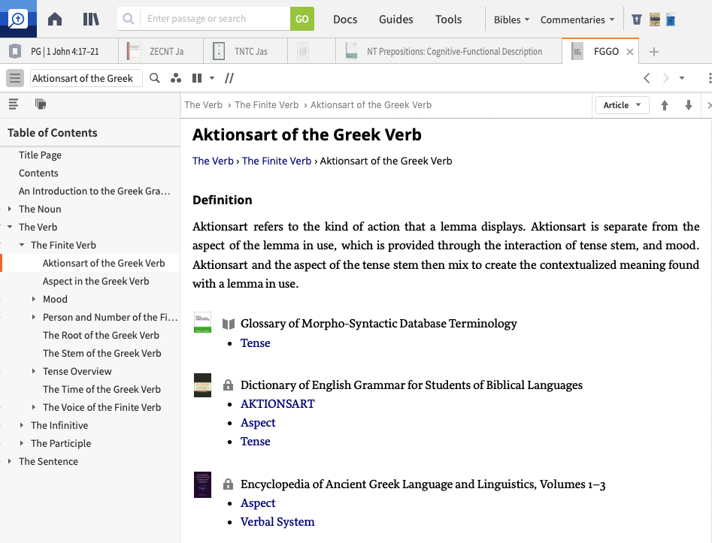
Task: Collapse The Verb in contents
Action: 10,227
